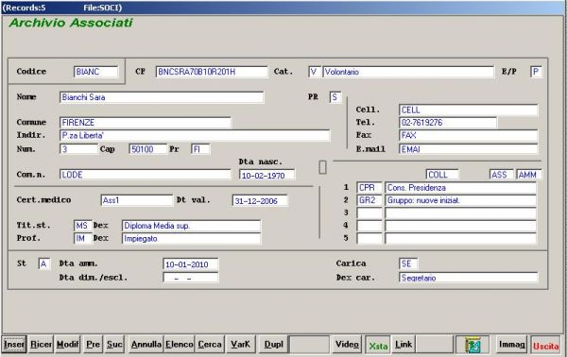Click the Gruppo: nuove iniziat. field
567x357 pixels.
click(461, 200)
